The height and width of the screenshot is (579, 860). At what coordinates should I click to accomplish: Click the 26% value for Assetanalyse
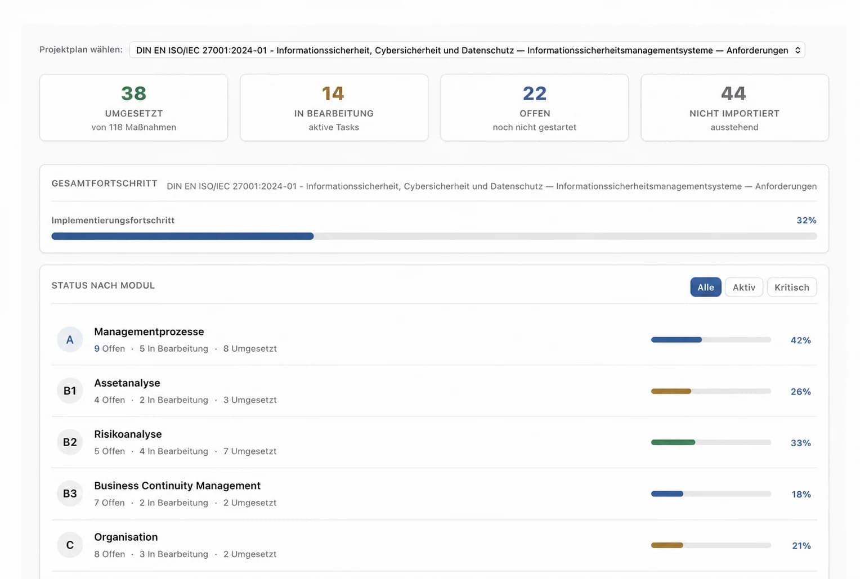tap(801, 392)
